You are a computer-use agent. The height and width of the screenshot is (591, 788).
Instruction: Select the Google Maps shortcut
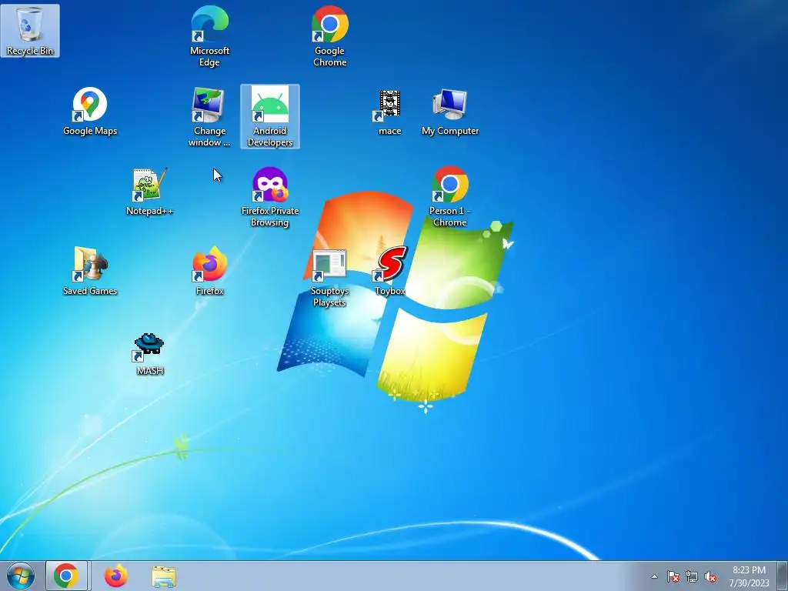pyautogui.click(x=90, y=112)
